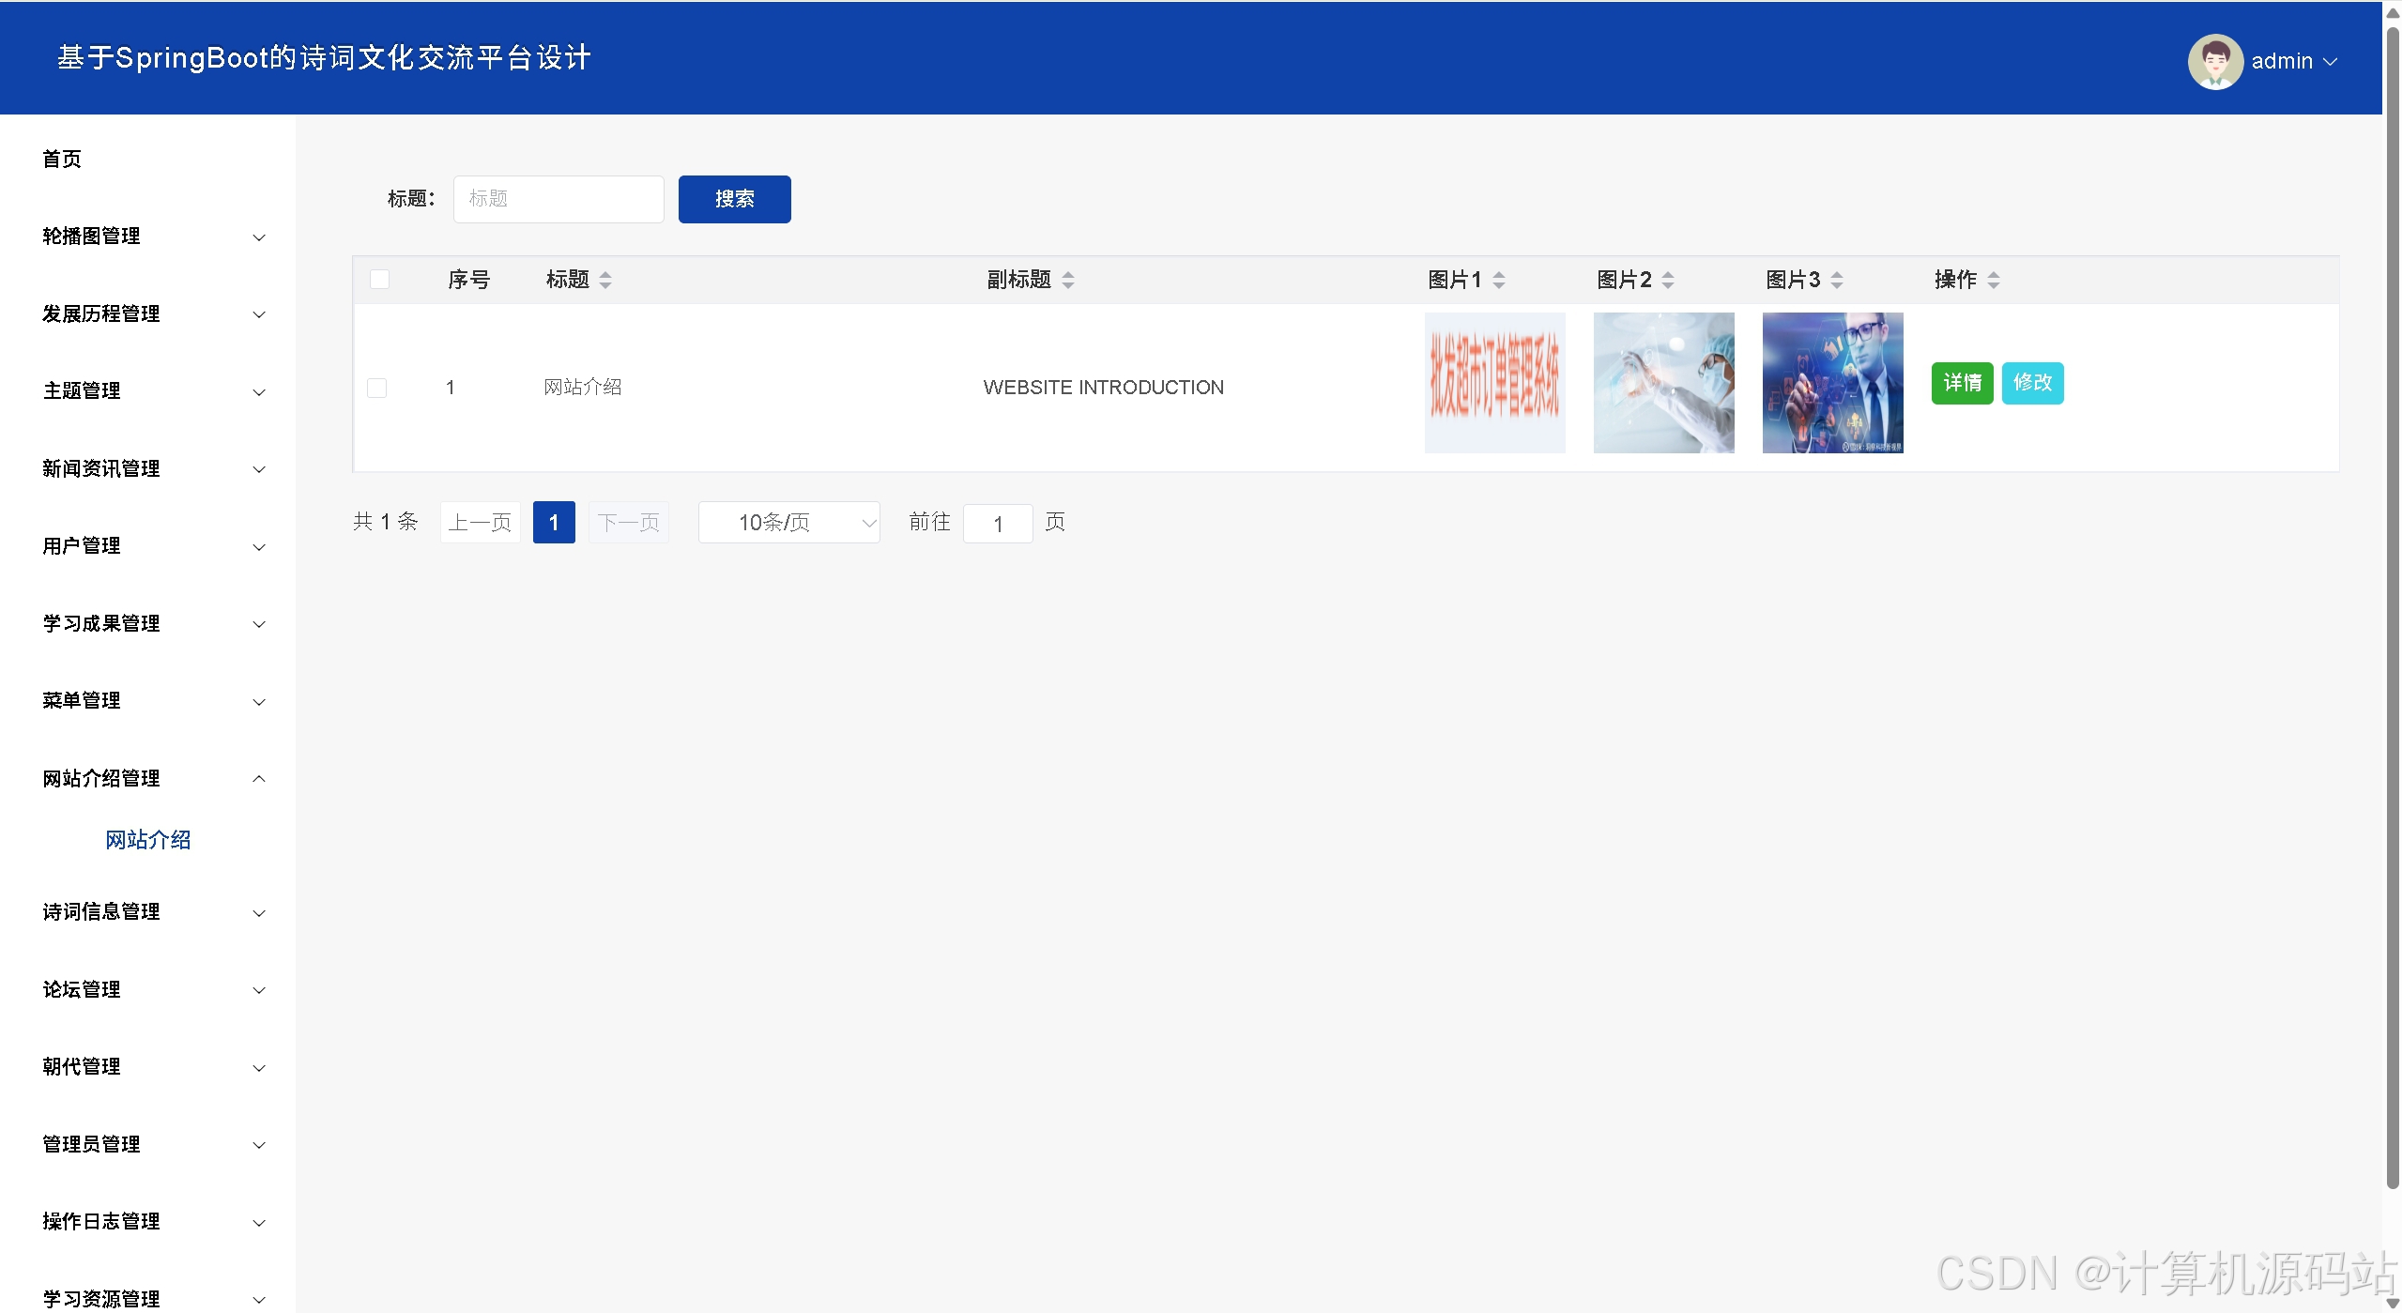This screenshot has height=1313, width=2402.
Task: Focus the 标题 search input field
Action: tap(558, 199)
